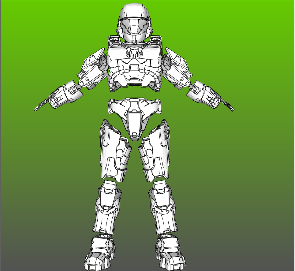Select the hand plate on viewer's right
The height and width of the screenshot is (271, 295).
(227, 105)
